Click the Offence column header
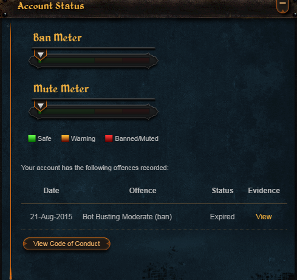Viewport: 297px width, 280px height. click(143, 191)
